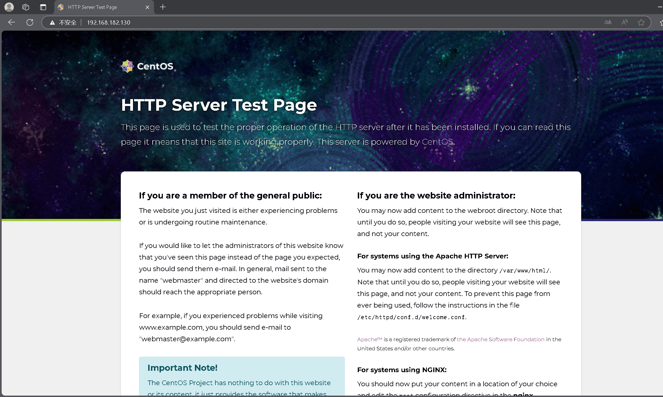Select the HTTP Server Test Page tab

[104, 7]
